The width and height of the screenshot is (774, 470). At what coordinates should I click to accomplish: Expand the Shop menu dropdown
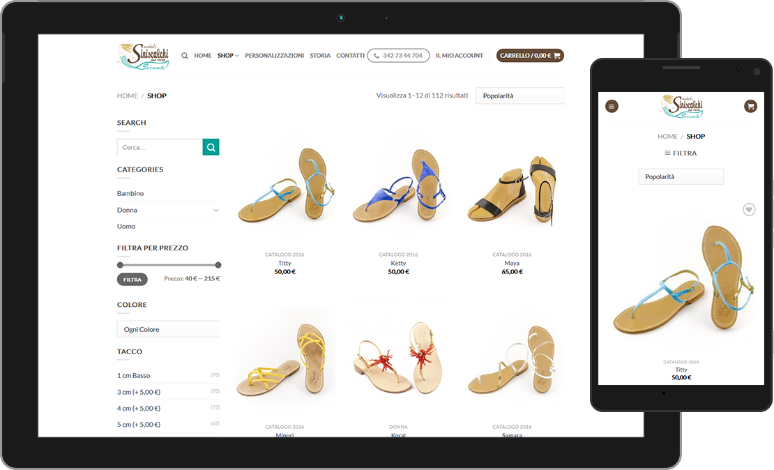227,56
